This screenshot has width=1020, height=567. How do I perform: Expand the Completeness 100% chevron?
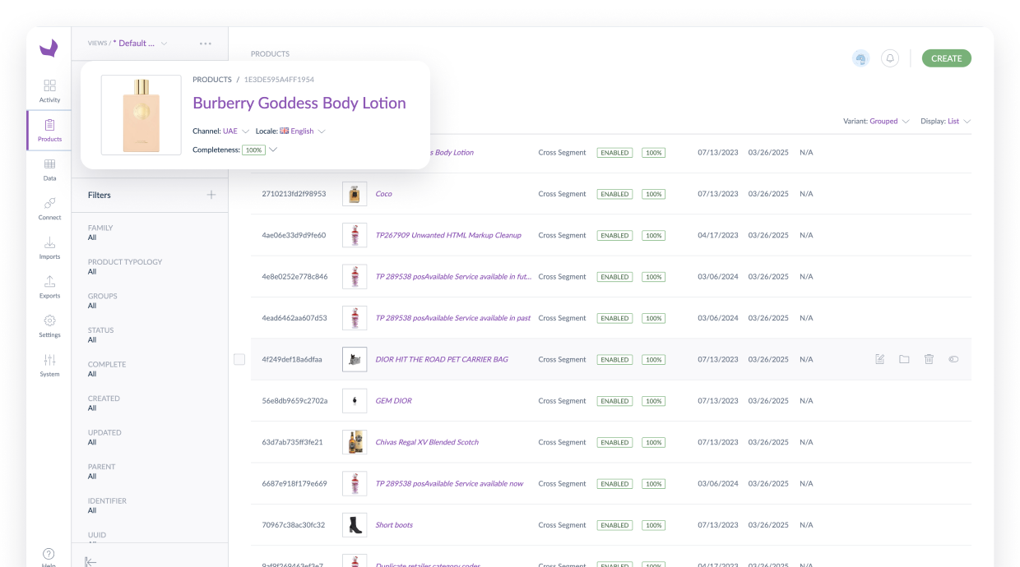[x=273, y=150]
